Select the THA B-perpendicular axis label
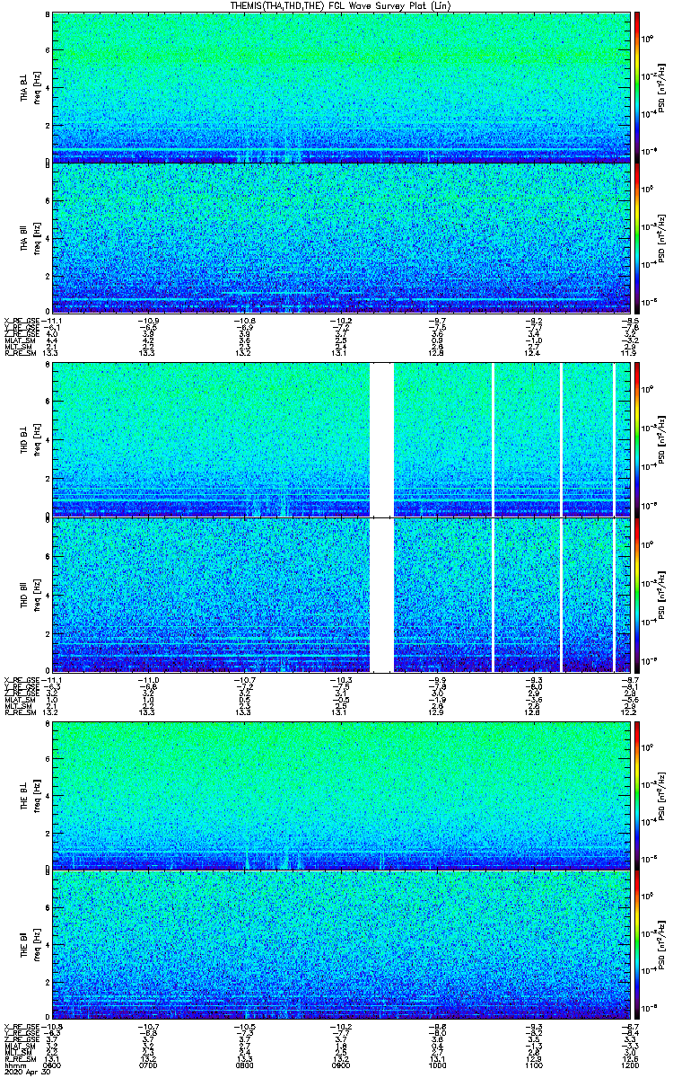This screenshot has height=1078, width=673. tap(26, 87)
